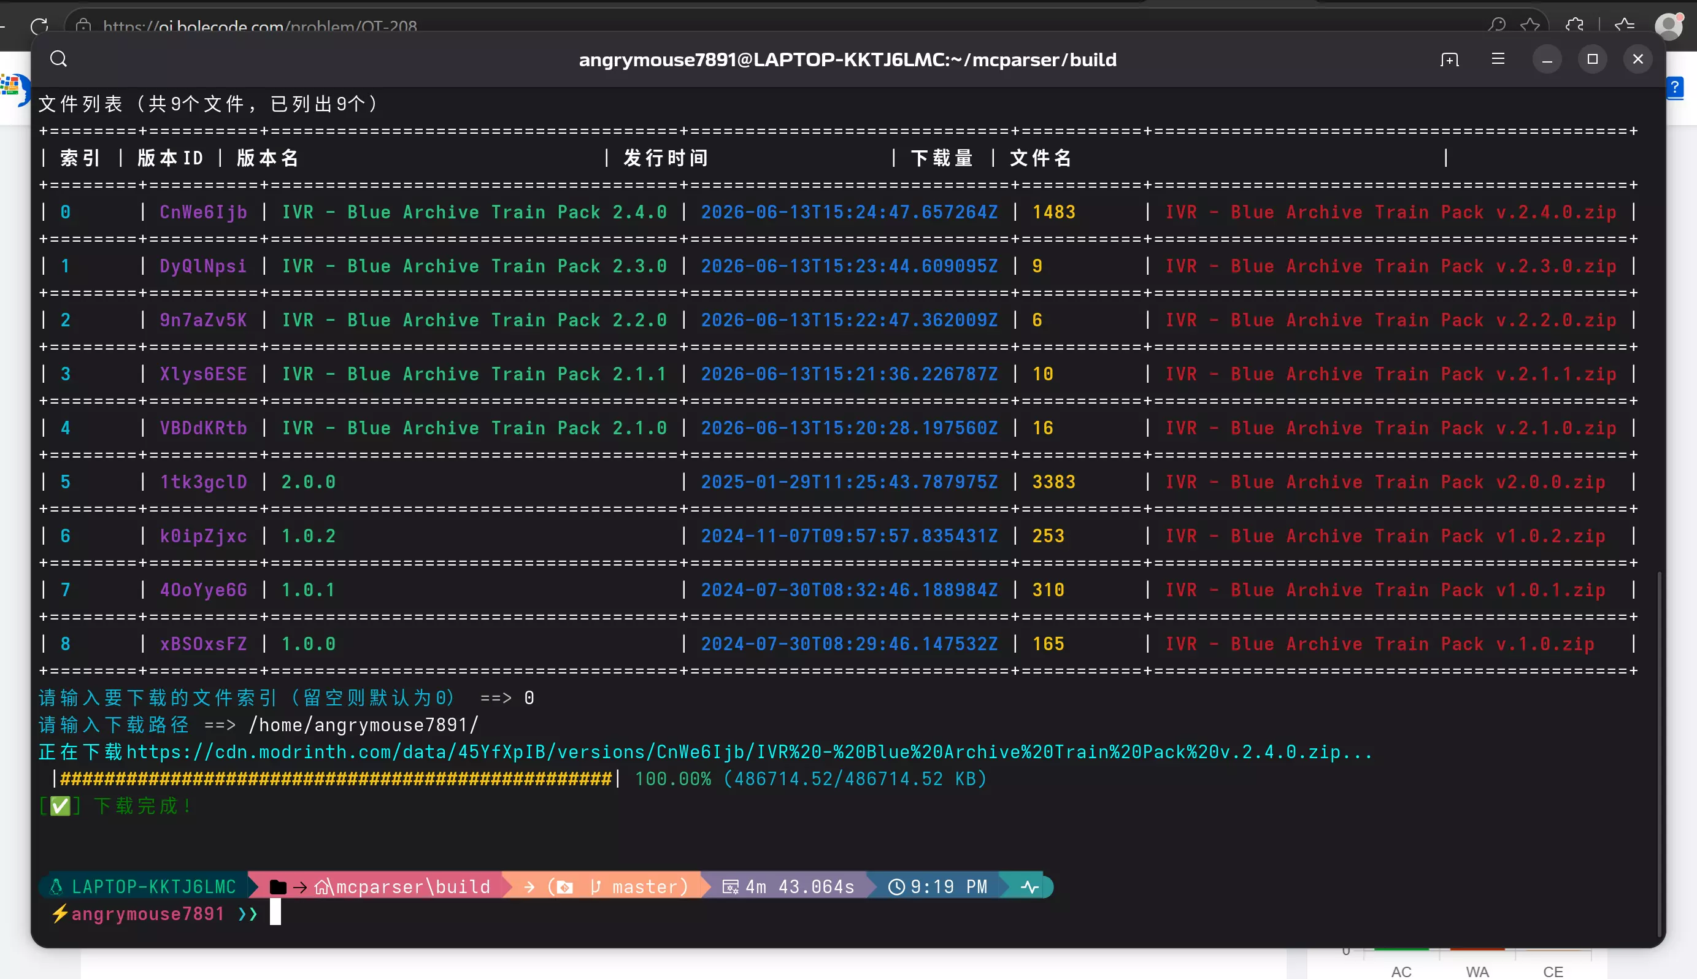Select version ID VBDdKRtb
The image size is (1697, 979).
point(203,428)
